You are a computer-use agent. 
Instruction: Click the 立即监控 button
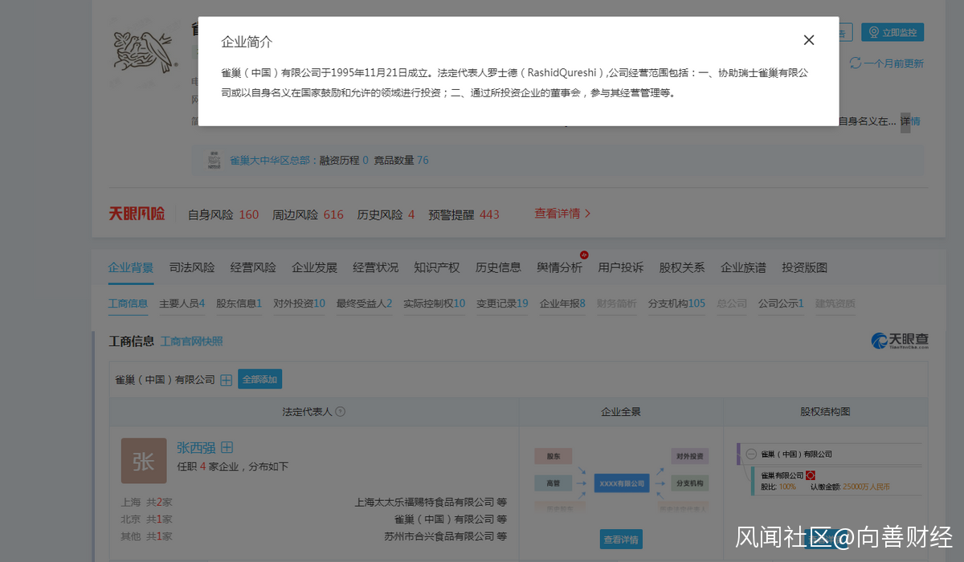[893, 32]
